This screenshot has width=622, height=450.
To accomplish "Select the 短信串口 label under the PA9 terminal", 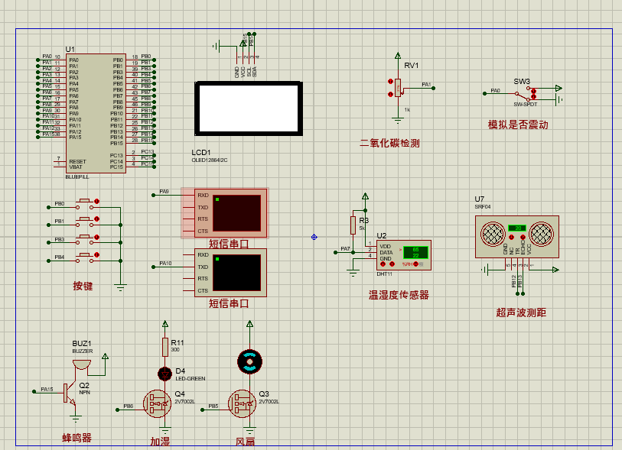I will click(229, 244).
